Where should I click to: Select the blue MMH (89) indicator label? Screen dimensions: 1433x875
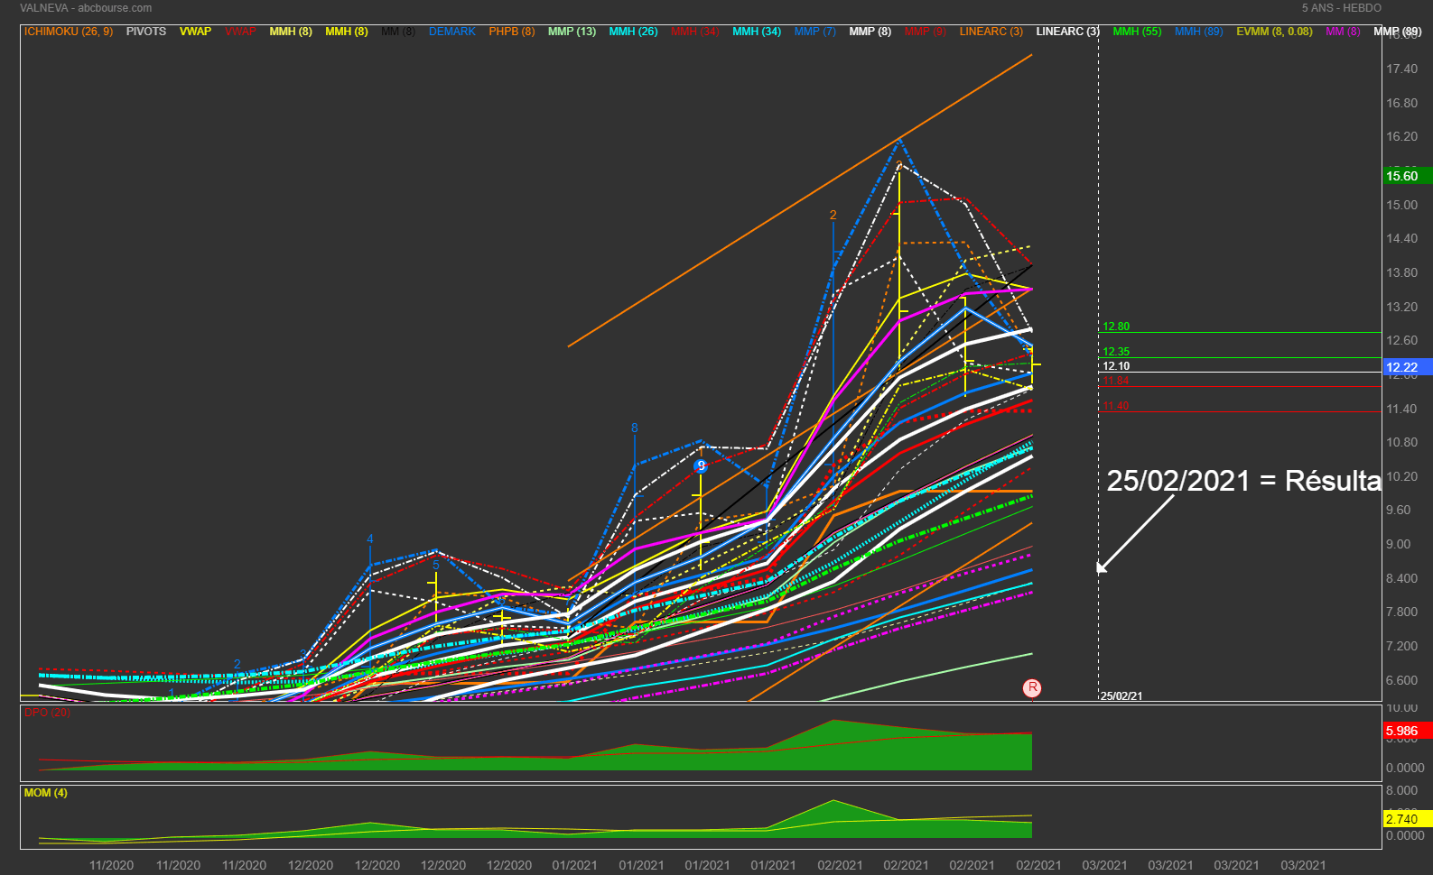tap(1199, 32)
